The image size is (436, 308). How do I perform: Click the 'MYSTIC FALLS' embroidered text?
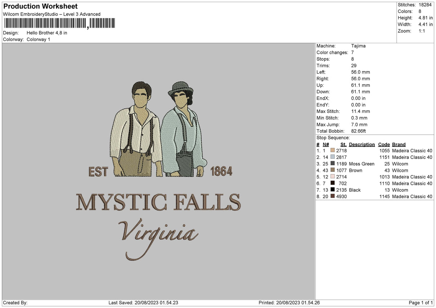tap(158, 202)
